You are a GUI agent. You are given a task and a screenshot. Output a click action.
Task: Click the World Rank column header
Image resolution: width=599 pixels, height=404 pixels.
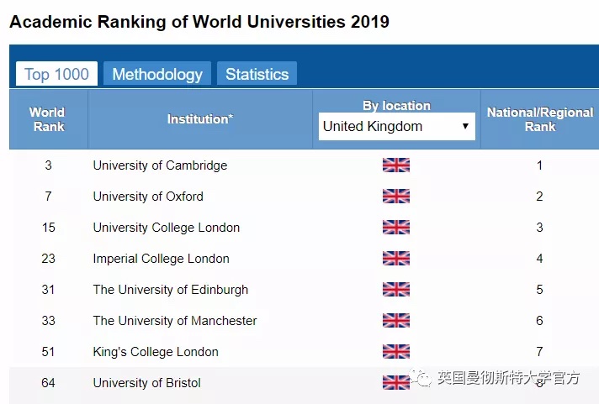[49, 119]
